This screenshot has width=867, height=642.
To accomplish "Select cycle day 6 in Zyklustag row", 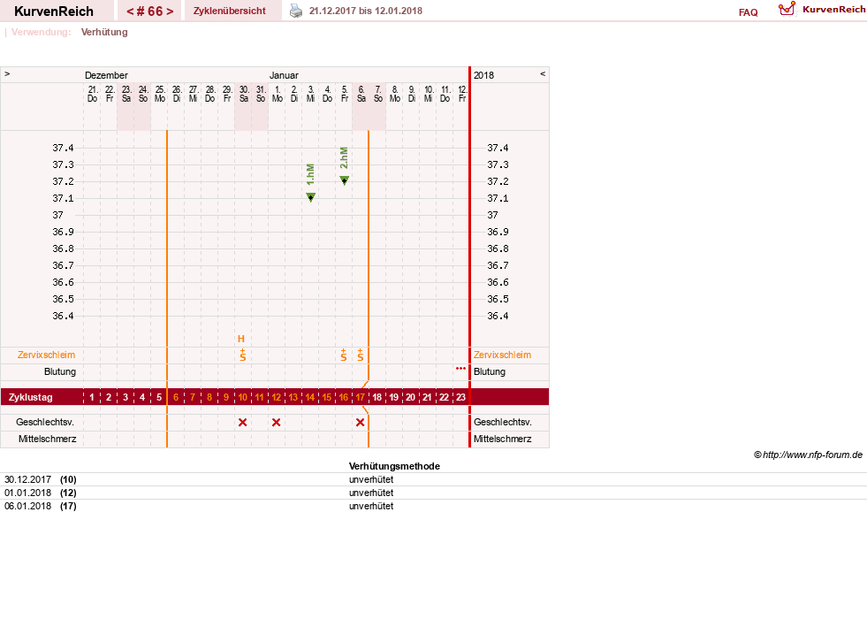I will click(x=176, y=397).
